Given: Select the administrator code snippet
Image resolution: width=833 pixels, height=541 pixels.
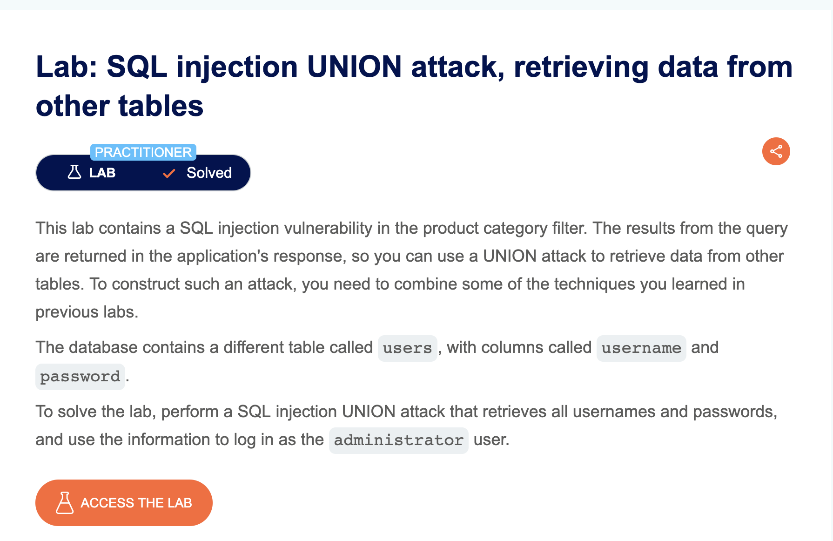Looking at the screenshot, I should click(398, 440).
